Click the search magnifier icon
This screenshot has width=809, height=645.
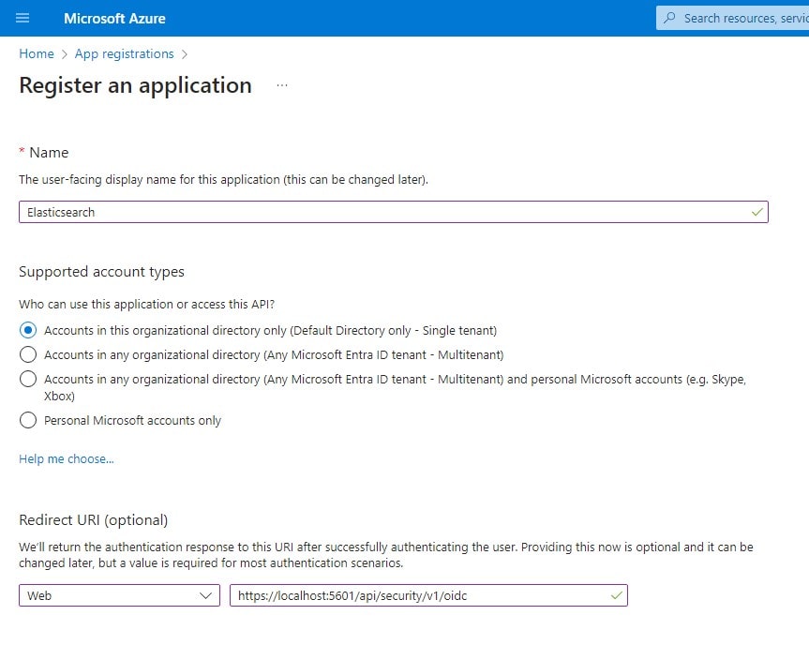coord(669,18)
